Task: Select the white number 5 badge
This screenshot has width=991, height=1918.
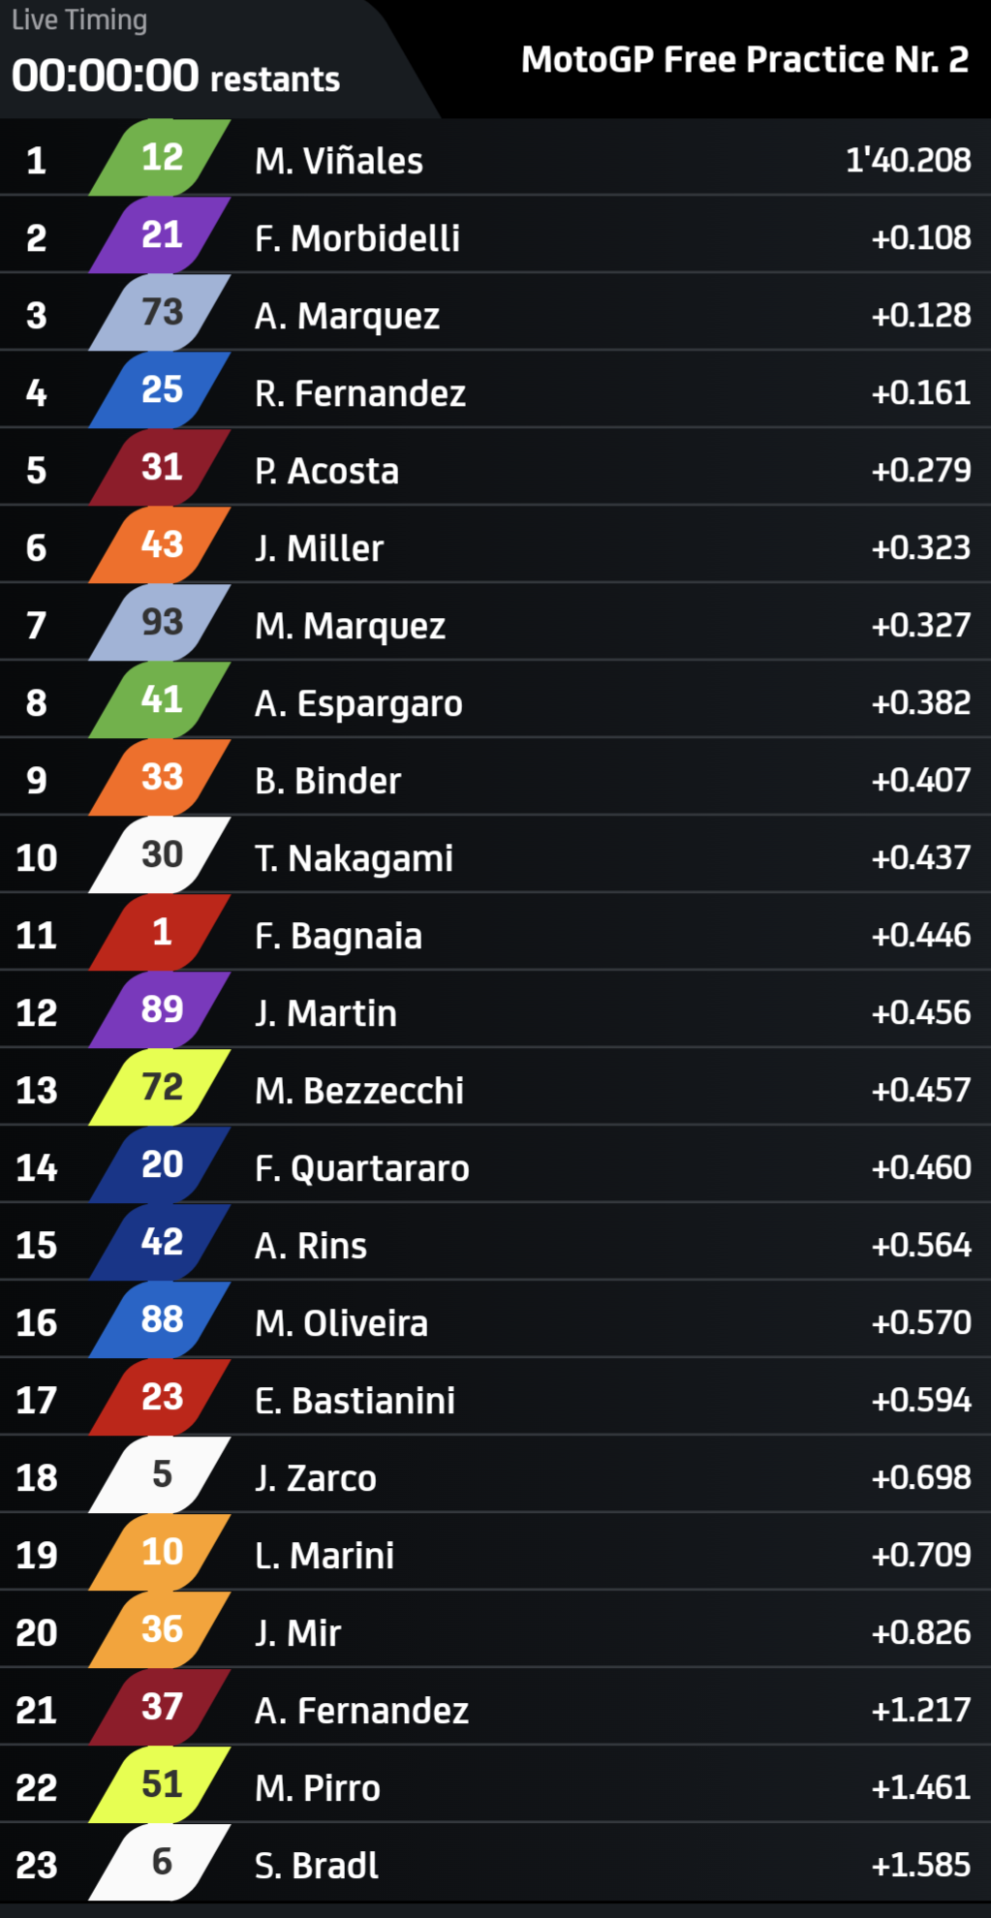Action: pos(160,1474)
